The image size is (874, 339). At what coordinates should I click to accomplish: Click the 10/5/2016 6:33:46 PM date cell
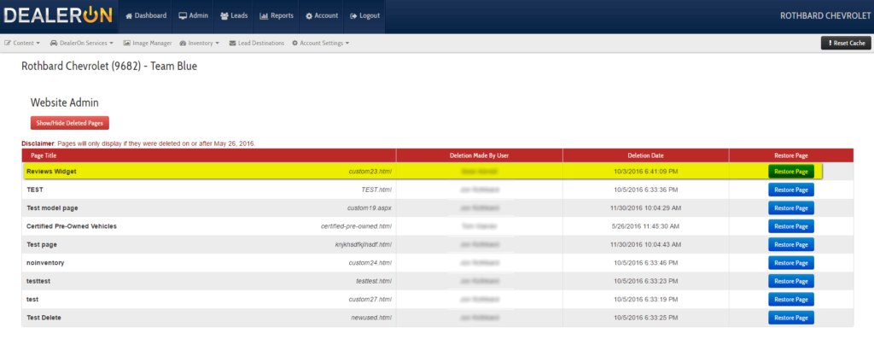click(646, 263)
